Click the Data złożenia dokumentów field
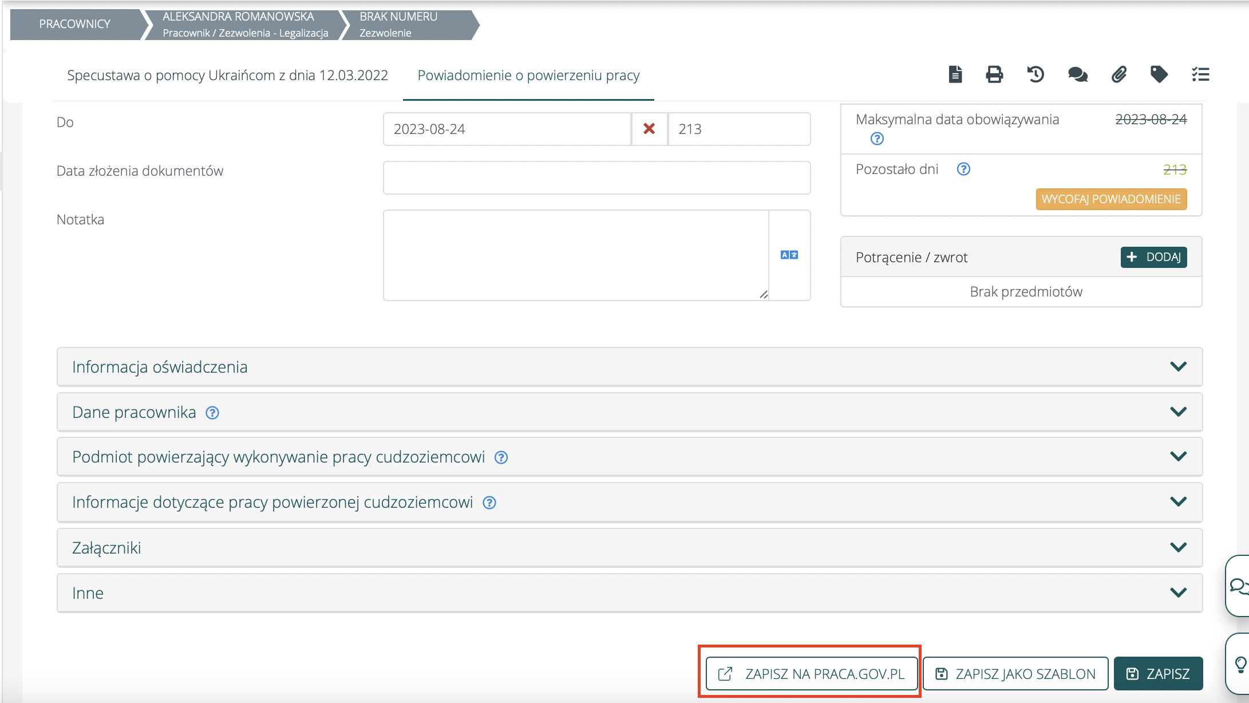This screenshot has height=703, width=1249. tap(596, 177)
